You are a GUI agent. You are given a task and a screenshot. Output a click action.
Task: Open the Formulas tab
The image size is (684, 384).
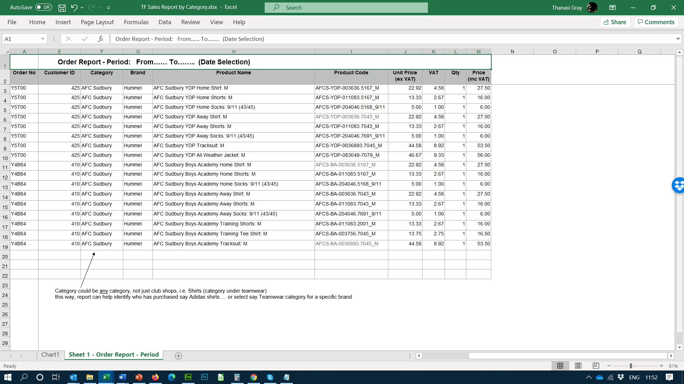(x=136, y=22)
